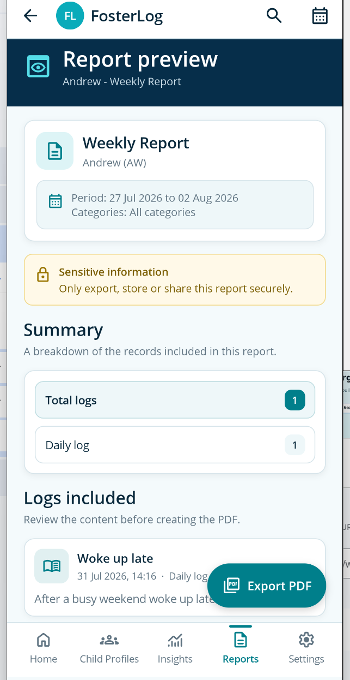Click the Sensitive information lock icon
The width and height of the screenshot is (350, 680).
(x=42, y=275)
